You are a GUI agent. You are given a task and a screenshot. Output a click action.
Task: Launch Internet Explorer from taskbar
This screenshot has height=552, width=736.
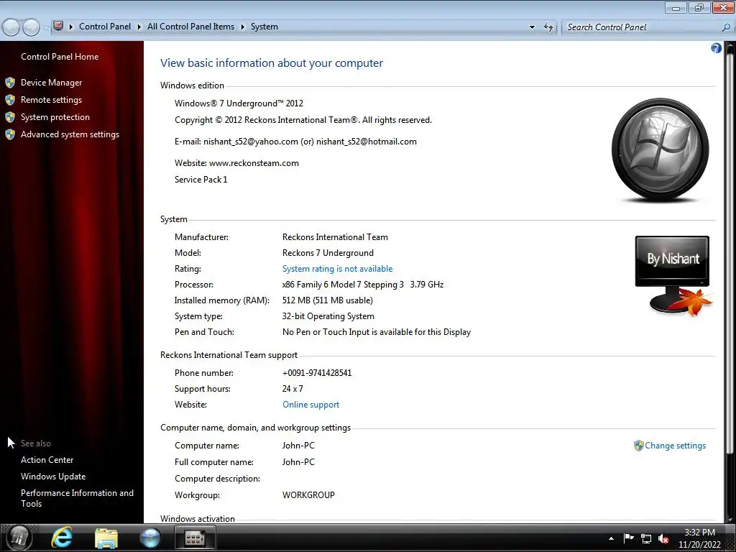62,538
